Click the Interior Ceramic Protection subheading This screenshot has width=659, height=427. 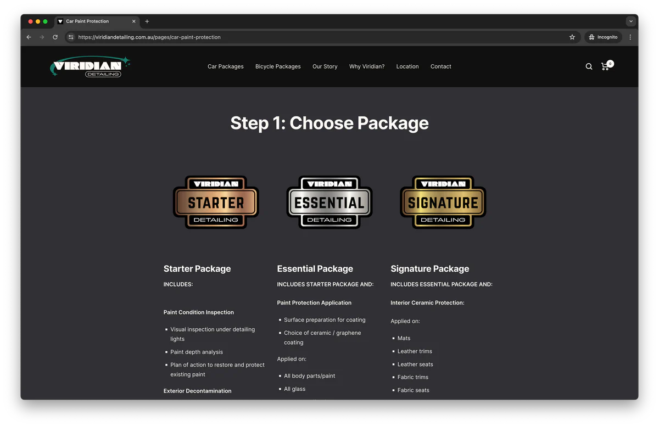coord(428,302)
